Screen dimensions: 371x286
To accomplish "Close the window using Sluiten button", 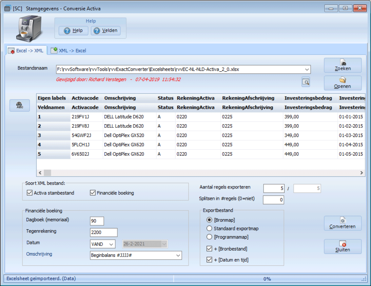I will [343, 247].
